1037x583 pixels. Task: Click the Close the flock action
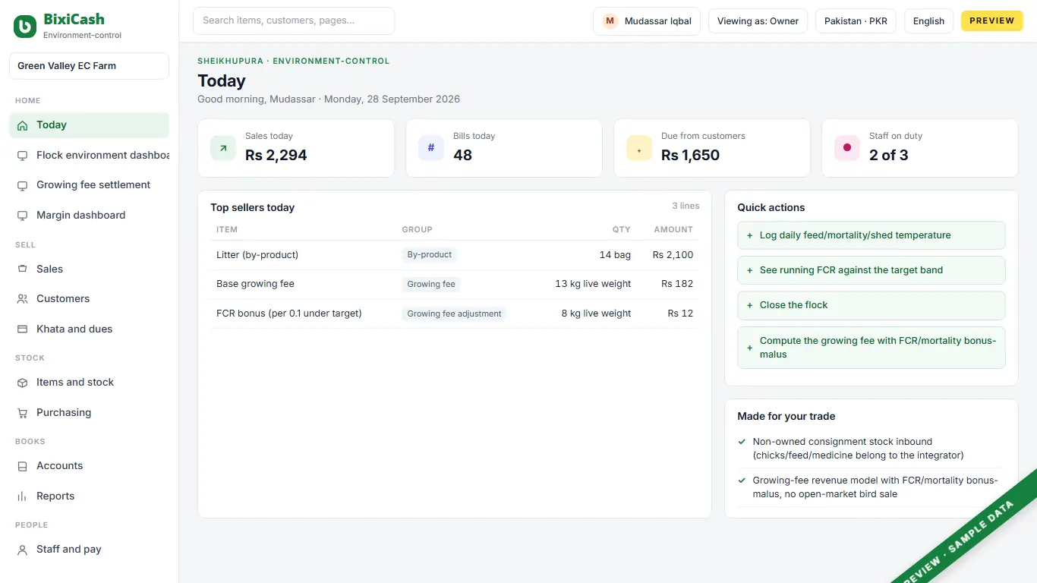pyautogui.click(x=872, y=305)
